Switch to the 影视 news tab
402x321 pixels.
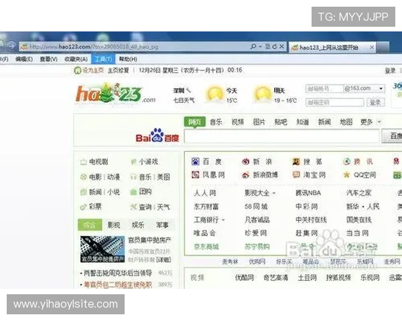click(x=114, y=225)
